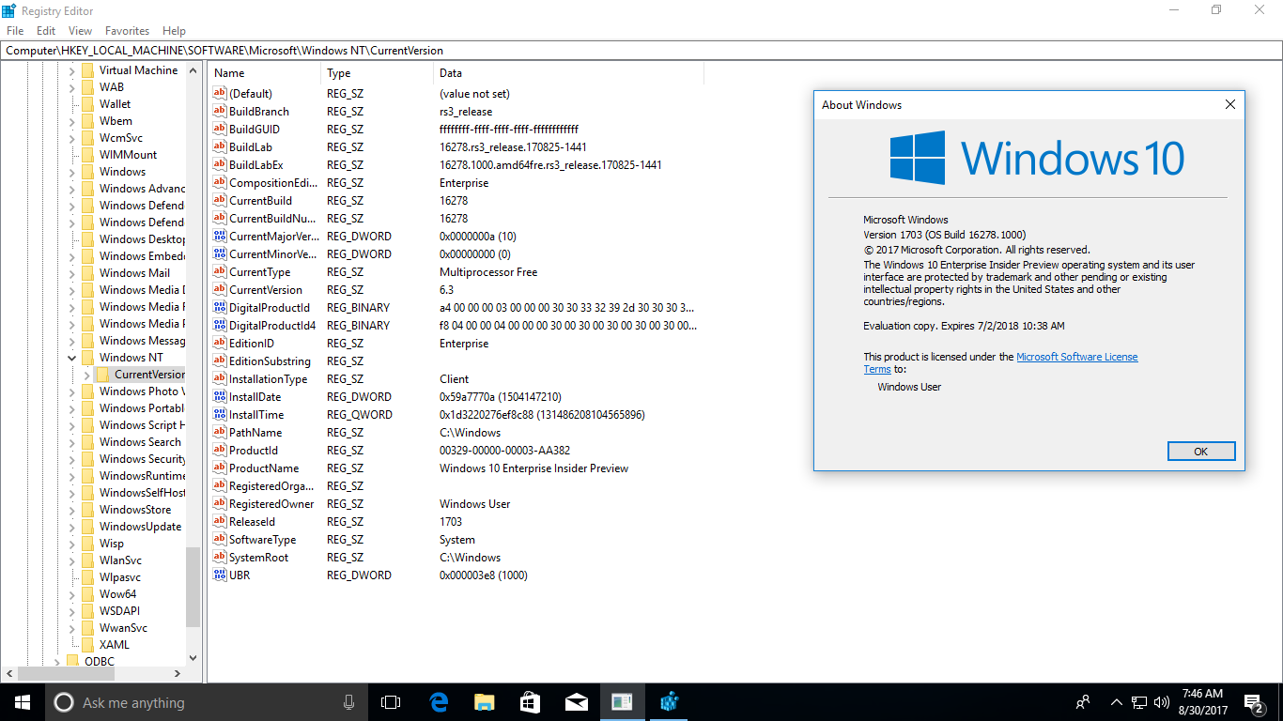Image resolution: width=1283 pixels, height=721 pixels.
Task: Sort values by the Name column header
Action: (x=266, y=73)
